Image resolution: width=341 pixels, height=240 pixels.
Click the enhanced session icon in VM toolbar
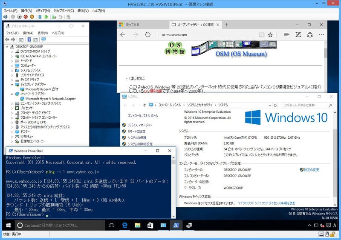68,17
